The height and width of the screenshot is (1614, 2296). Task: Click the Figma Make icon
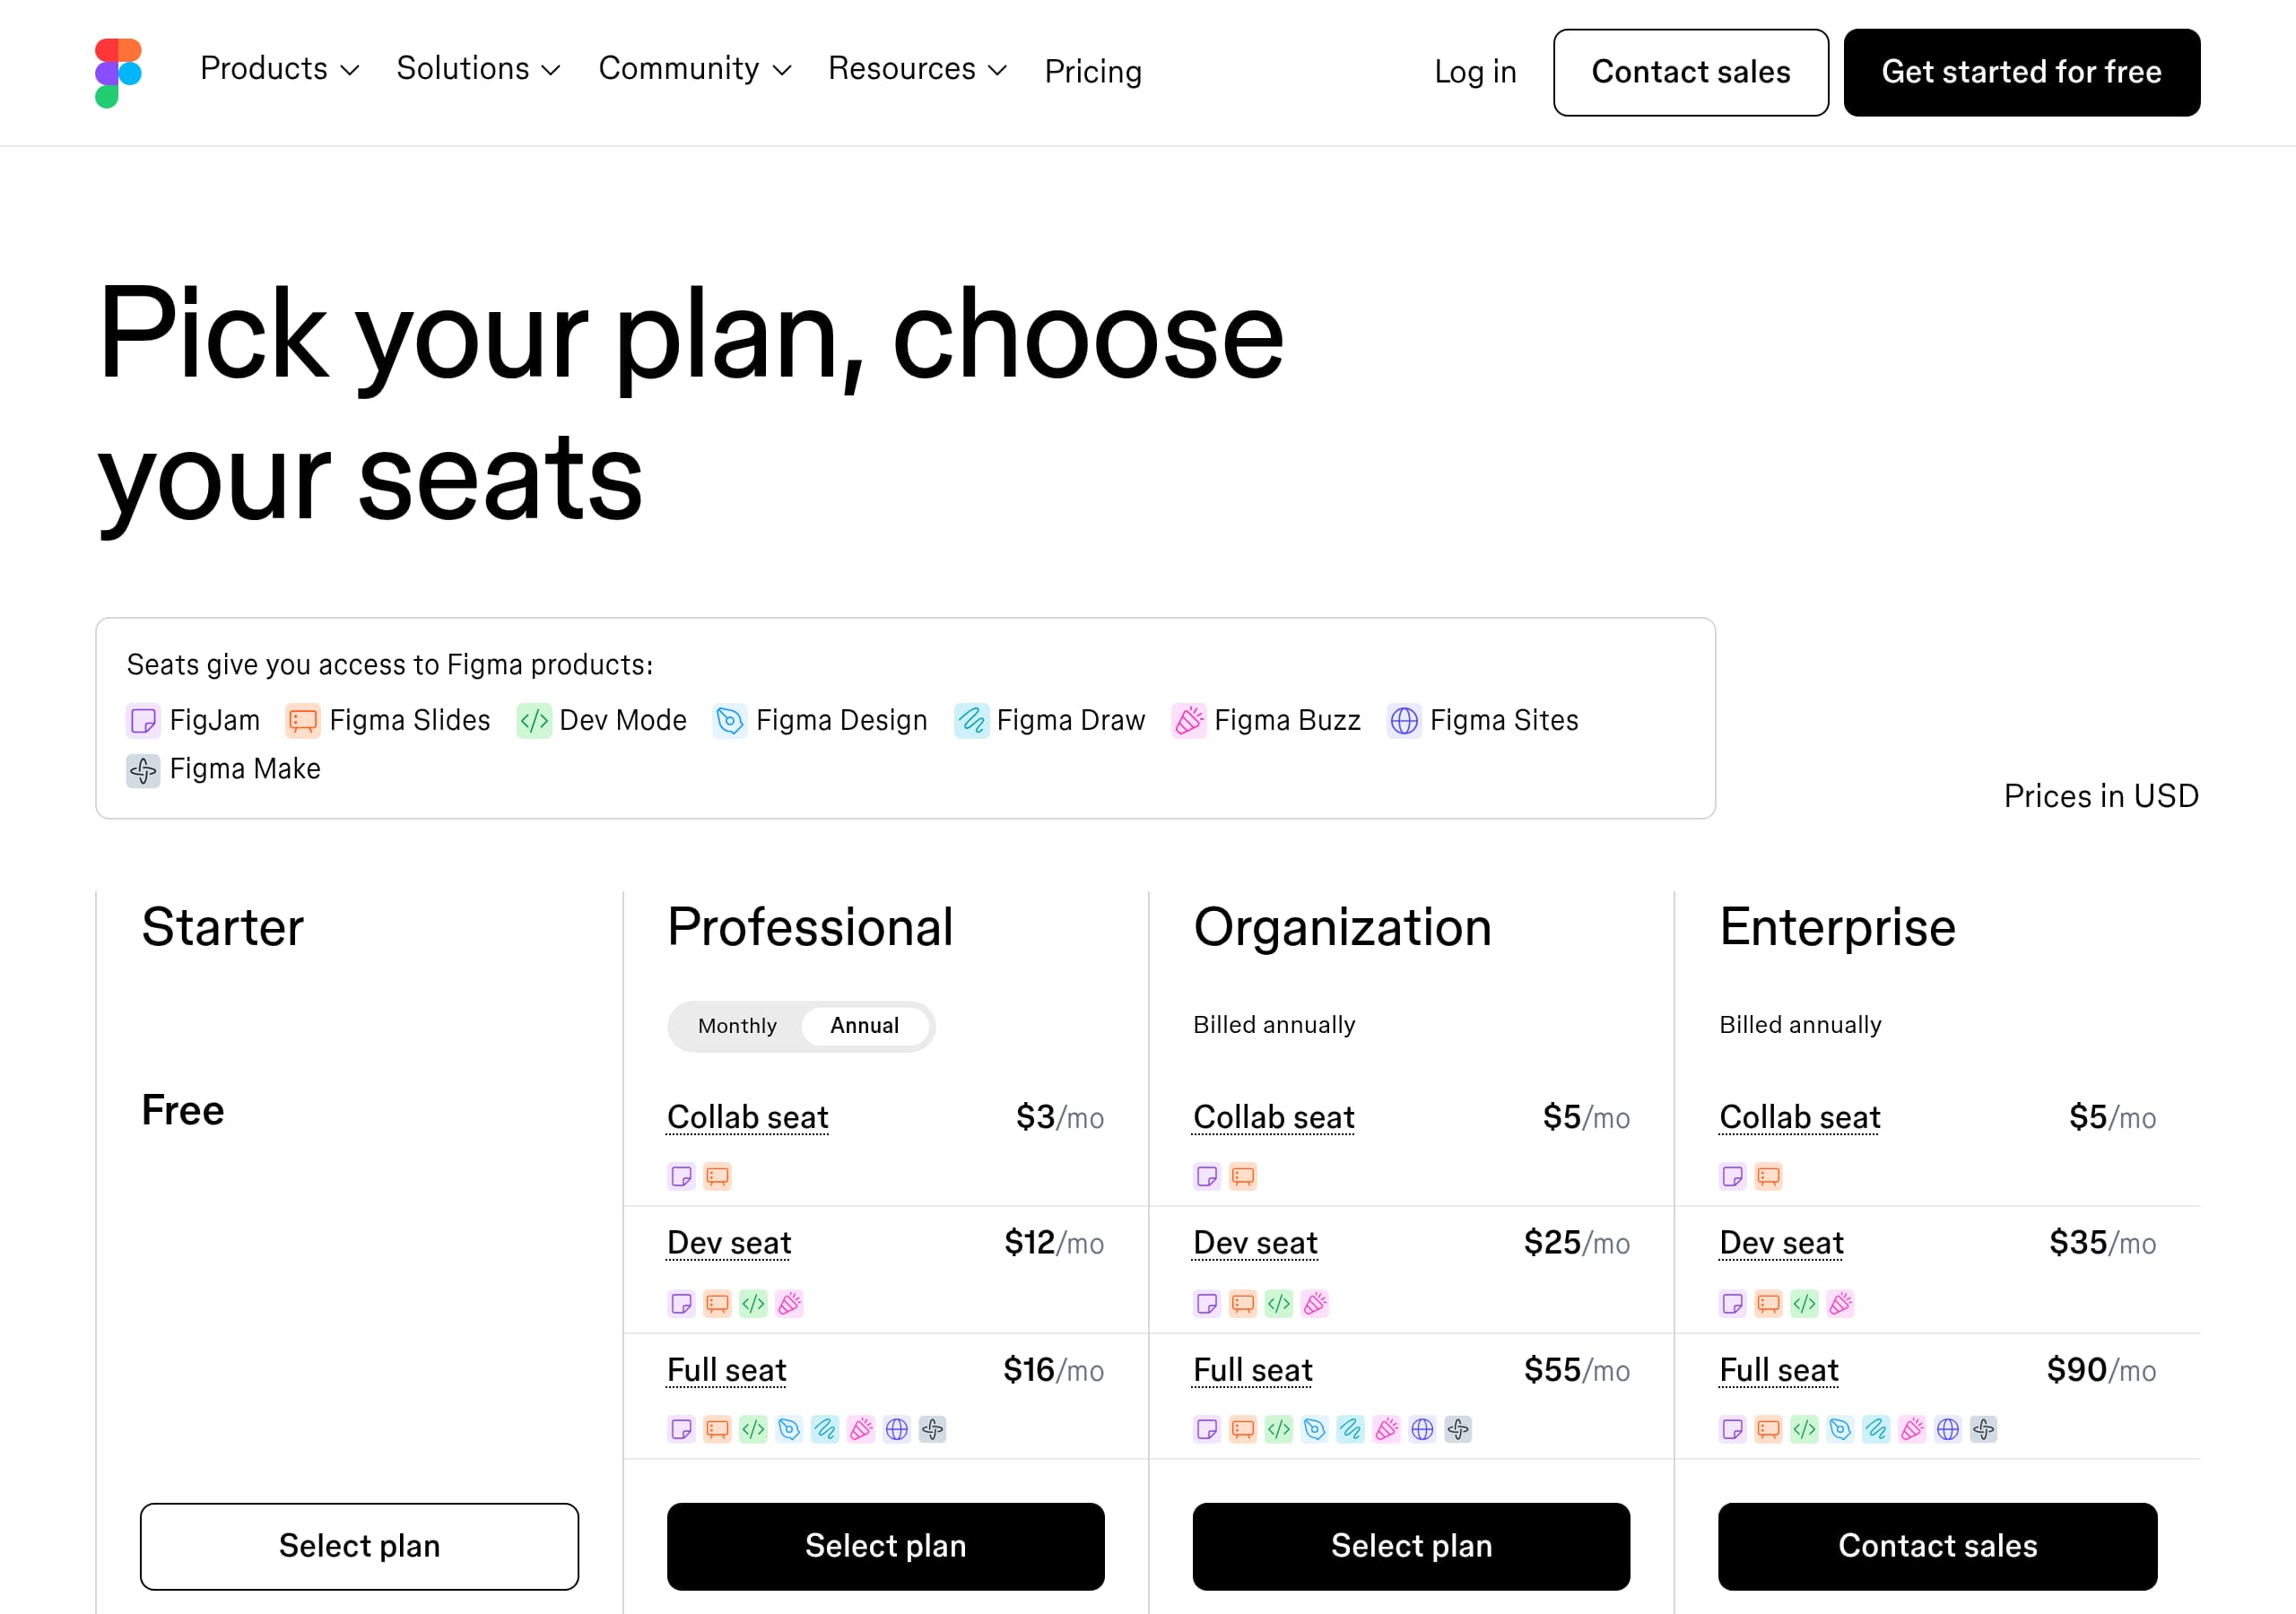(143, 770)
